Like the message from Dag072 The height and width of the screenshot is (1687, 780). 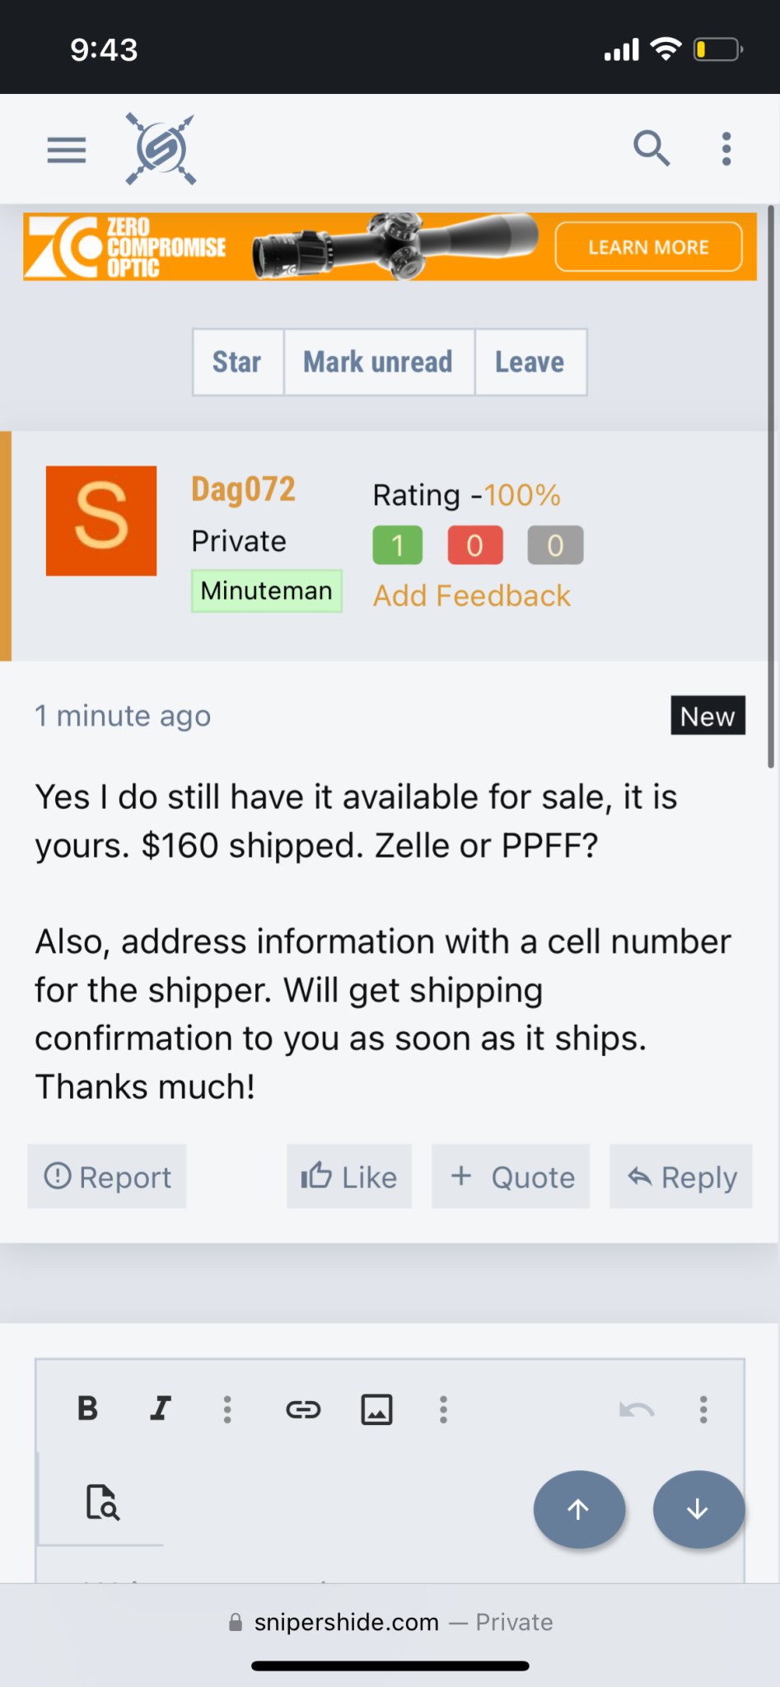point(349,1176)
